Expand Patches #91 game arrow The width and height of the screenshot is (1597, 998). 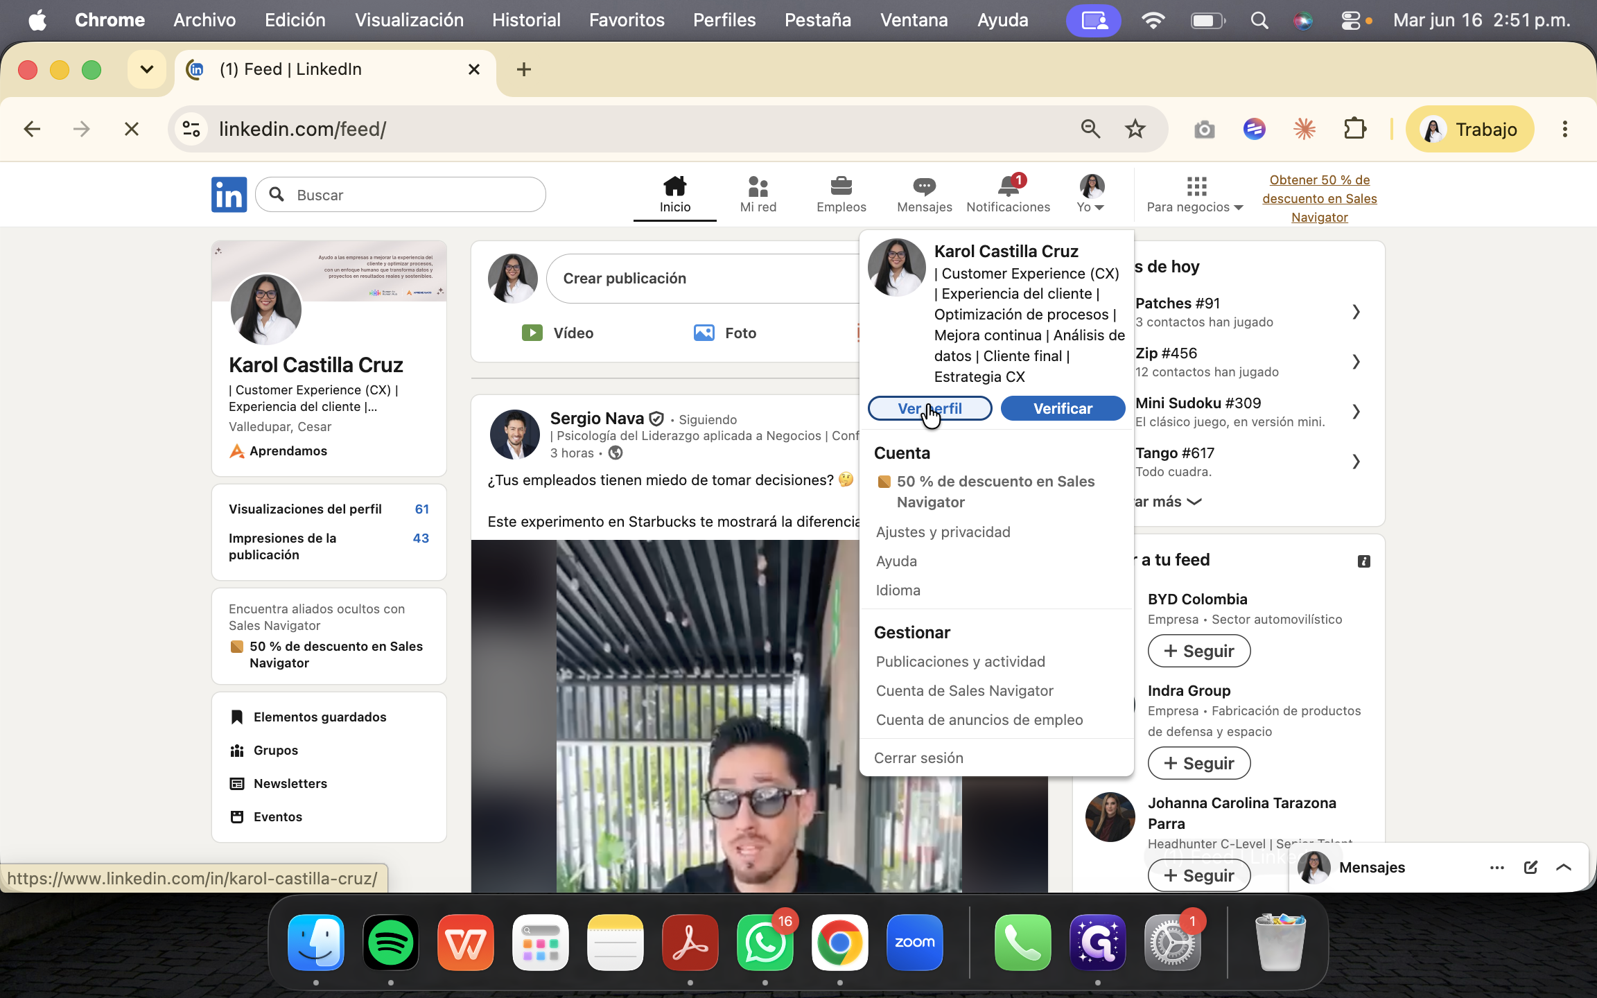(x=1356, y=312)
